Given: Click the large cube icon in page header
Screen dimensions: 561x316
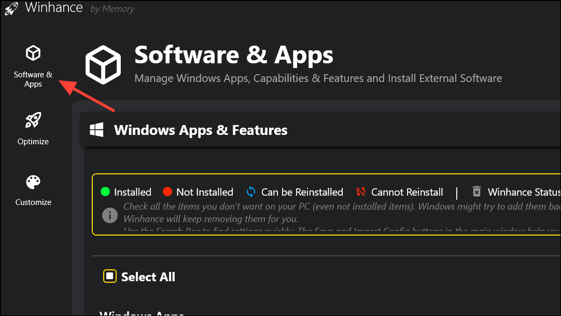Looking at the screenshot, I should tap(103, 64).
